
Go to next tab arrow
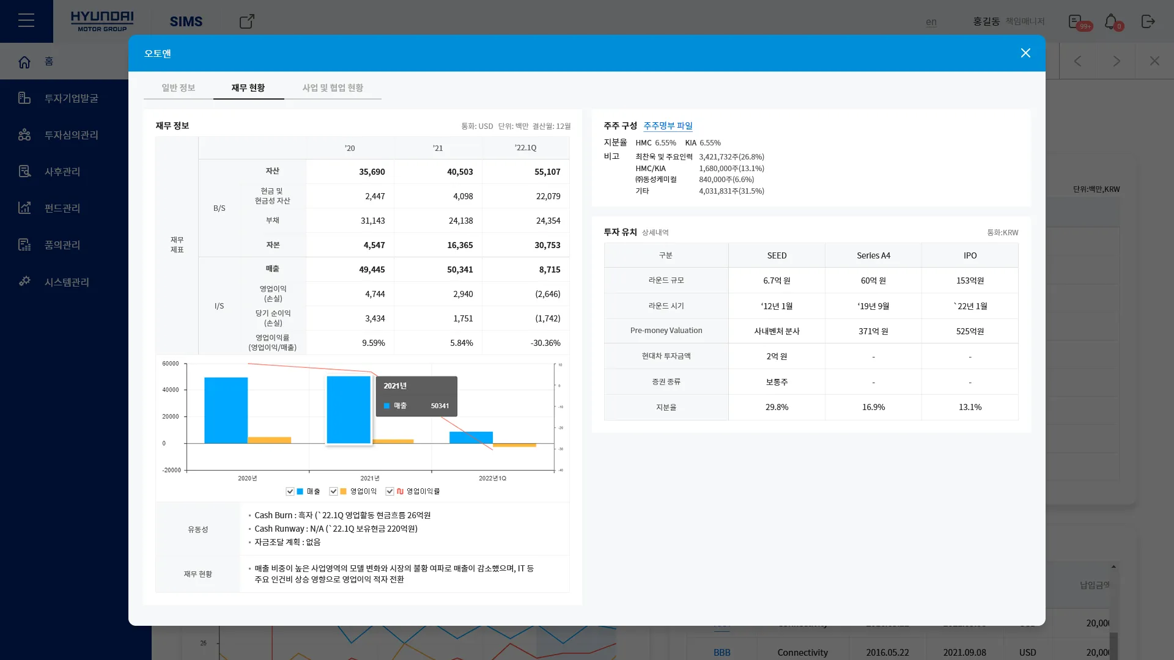click(1117, 61)
